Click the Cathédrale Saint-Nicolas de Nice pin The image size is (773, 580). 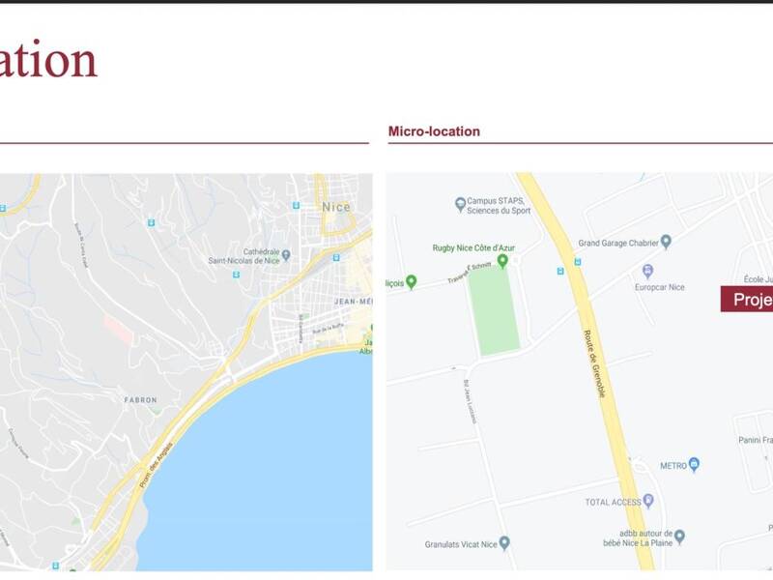[x=286, y=255]
